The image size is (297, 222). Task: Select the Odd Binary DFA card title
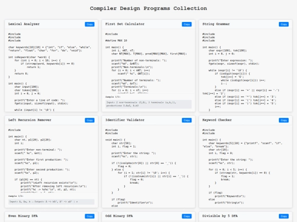click(x=119, y=216)
